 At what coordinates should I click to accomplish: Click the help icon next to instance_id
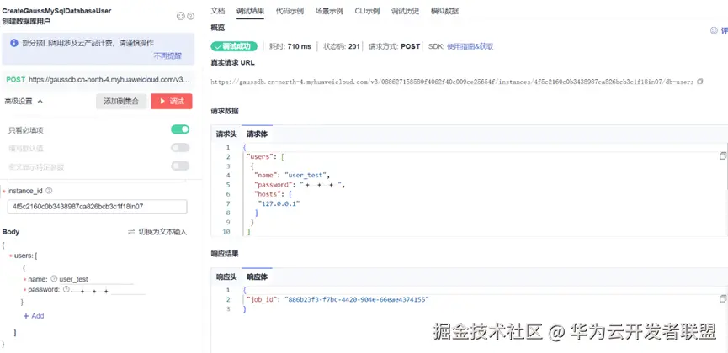[x=49, y=191]
